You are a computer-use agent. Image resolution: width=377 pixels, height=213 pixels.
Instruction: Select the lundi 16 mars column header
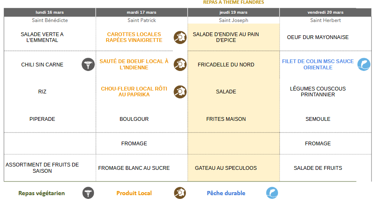tap(50, 12)
